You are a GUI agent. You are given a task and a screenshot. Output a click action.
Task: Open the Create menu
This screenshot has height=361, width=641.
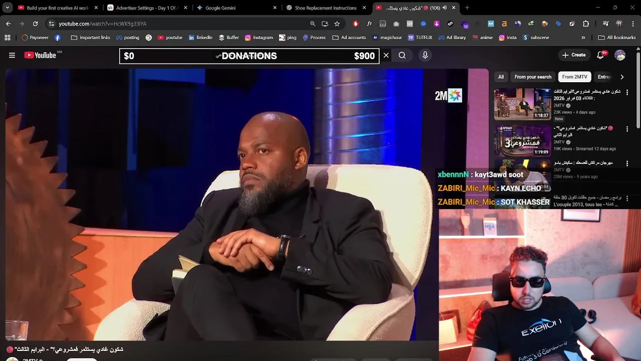[x=574, y=55]
